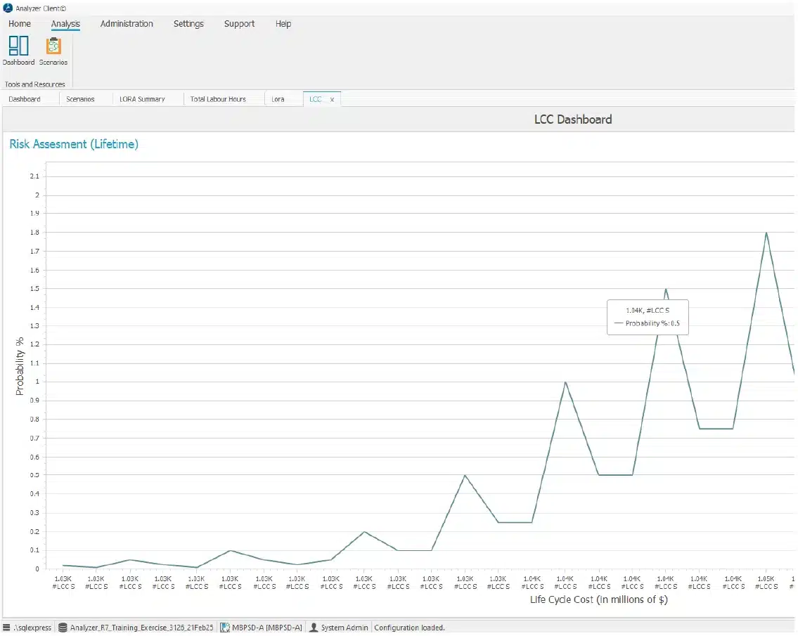Click the database icon beside Analyzer_R7_Training_Exercise
This screenshot has height=636, width=798.
coord(63,628)
